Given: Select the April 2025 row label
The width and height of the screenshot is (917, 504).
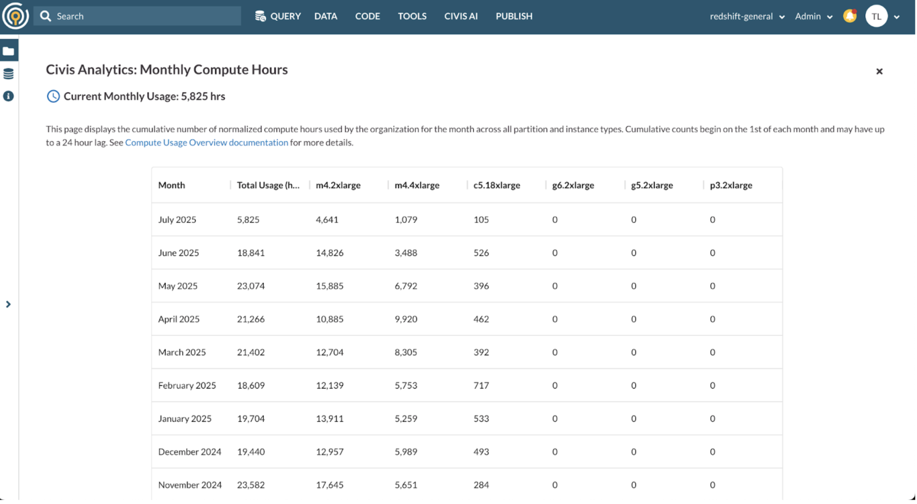Looking at the screenshot, I should tap(179, 319).
